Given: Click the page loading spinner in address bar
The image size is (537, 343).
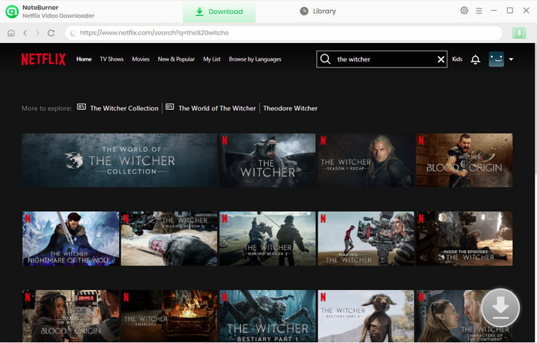Looking at the screenshot, I should 72,33.
